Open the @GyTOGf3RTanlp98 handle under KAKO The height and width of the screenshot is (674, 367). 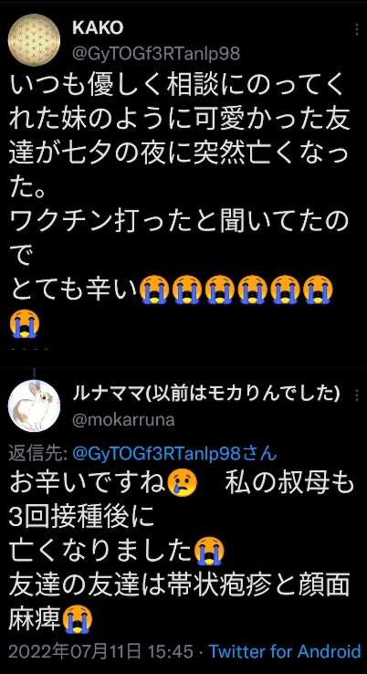pos(156,54)
